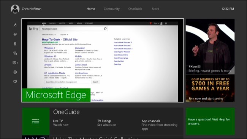Expand the Any time filter dropdown

coord(64,34)
